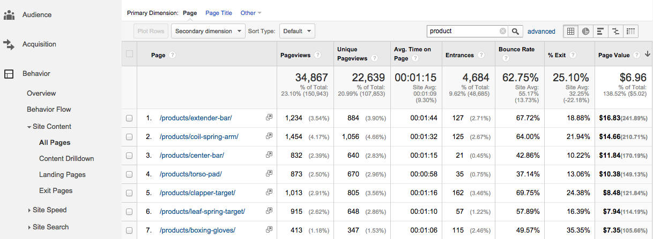This screenshot has height=239, width=653.
Task: Open the Sort Type Default dropdown
Action: (297, 31)
